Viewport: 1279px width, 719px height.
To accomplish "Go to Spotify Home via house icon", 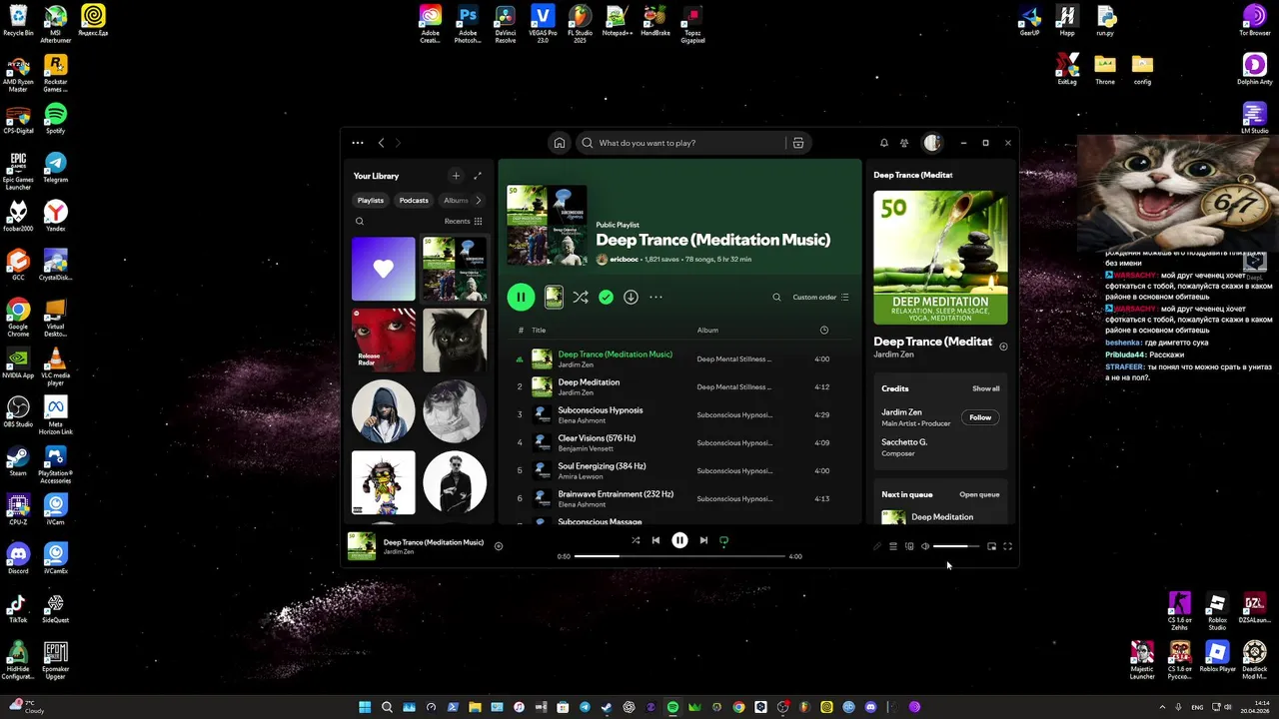I will pyautogui.click(x=560, y=143).
